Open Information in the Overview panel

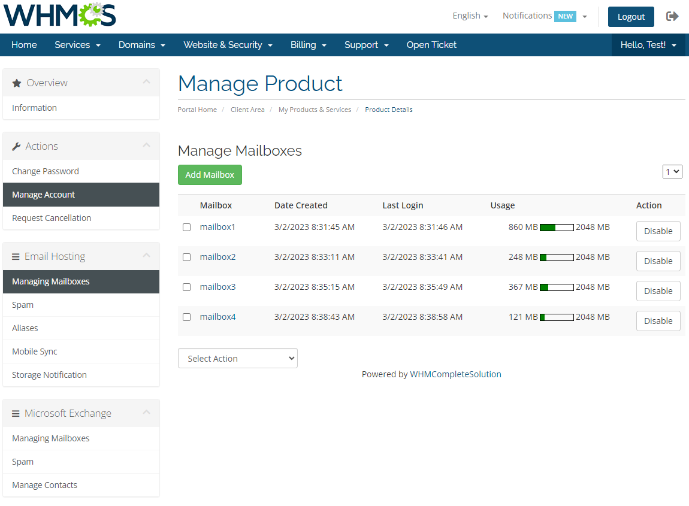81,108
